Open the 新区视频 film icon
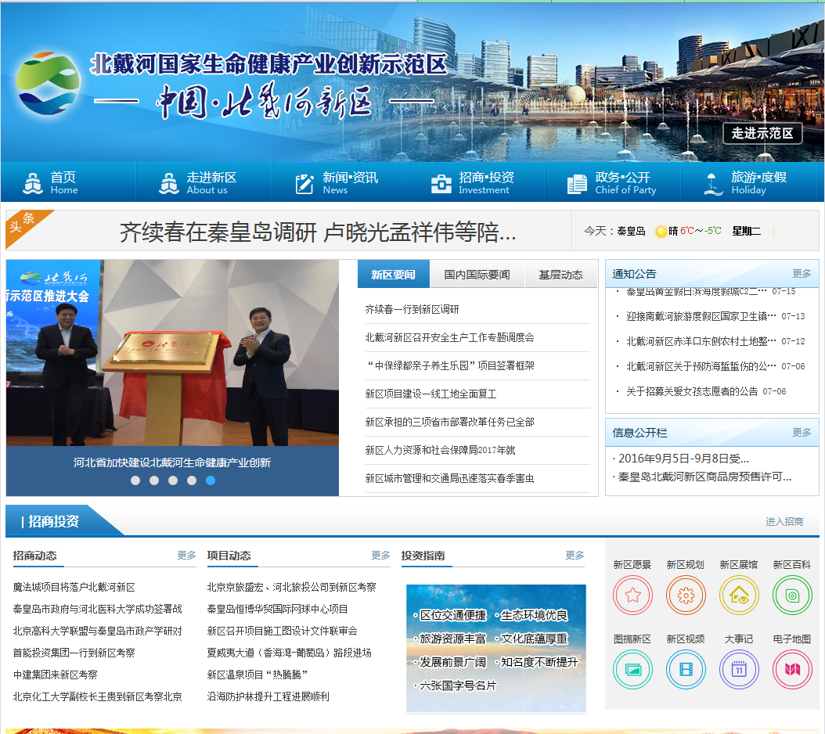Screen dimensions: 825x734 coord(686,670)
